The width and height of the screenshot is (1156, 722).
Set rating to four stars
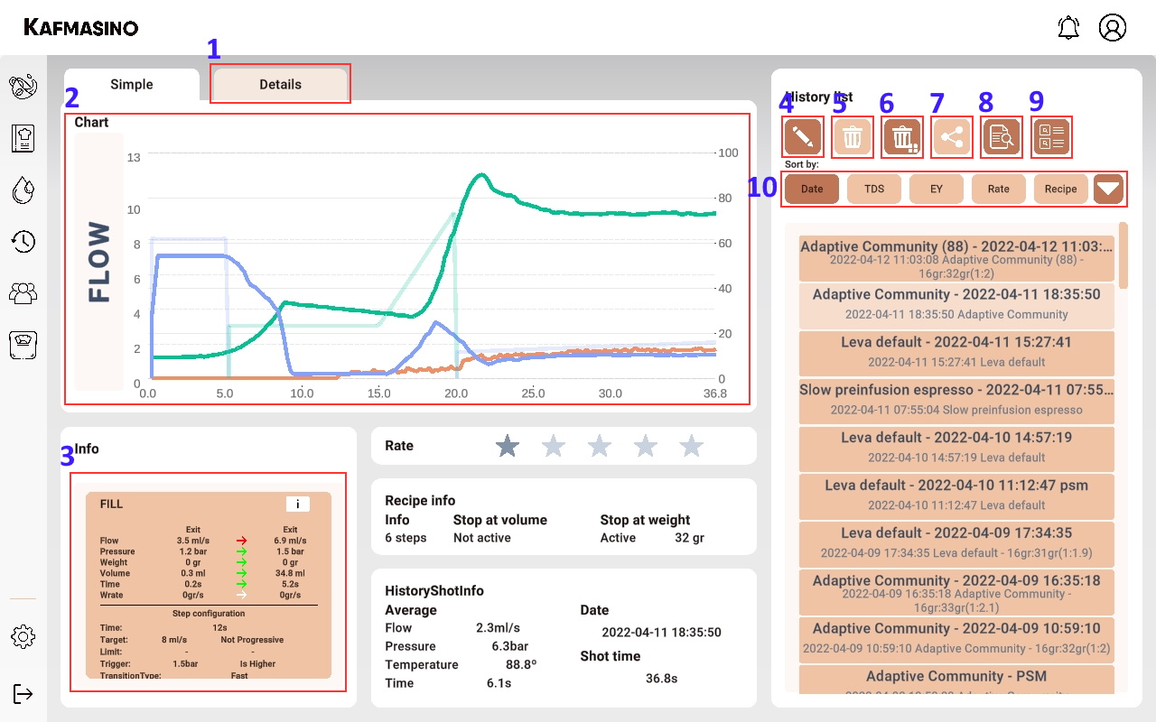[646, 445]
